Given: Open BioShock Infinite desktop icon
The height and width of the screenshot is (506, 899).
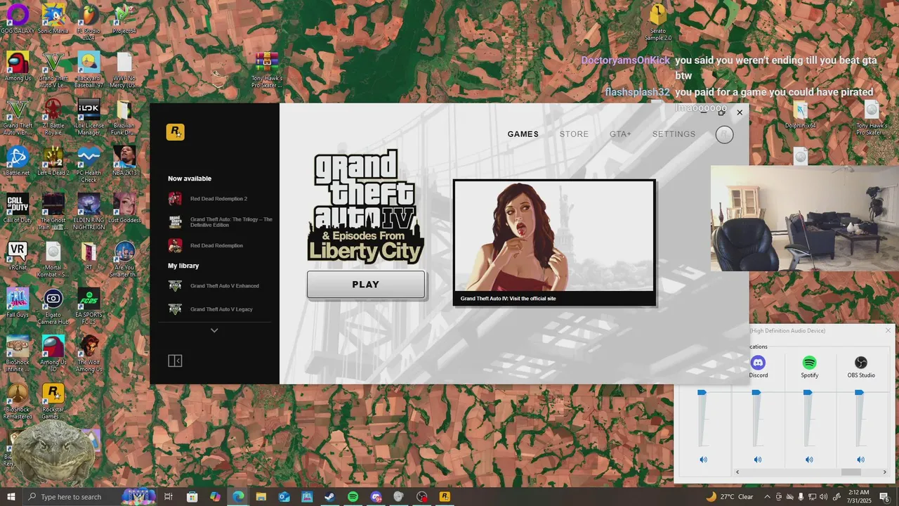Looking at the screenshot, I should click(x=18, y=353).
